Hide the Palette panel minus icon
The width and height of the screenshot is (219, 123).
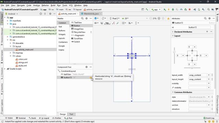pyautogui.click(x=91, y=18)
